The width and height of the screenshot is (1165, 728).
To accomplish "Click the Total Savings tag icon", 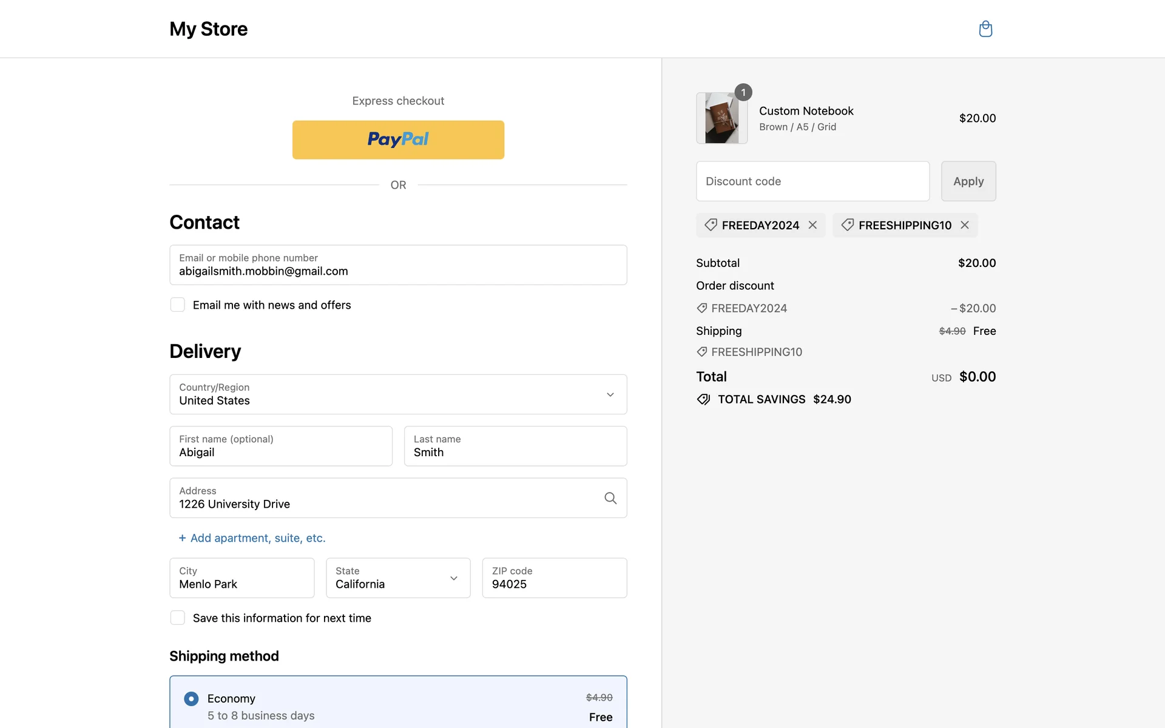I will coord(703,399).
